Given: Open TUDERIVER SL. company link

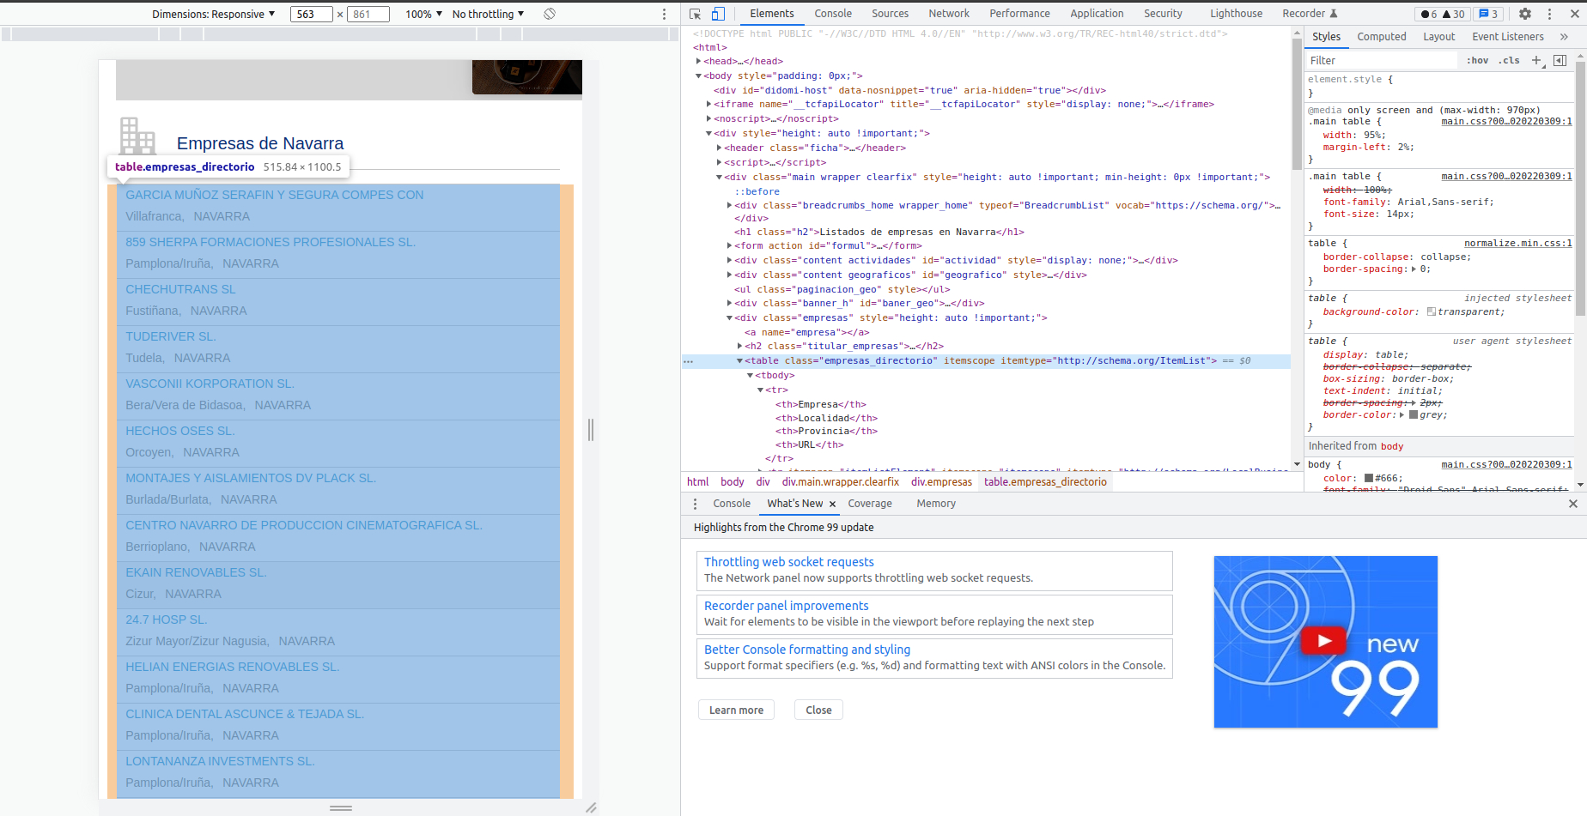Looking at the screenshot, I should [x=171, y=336].
